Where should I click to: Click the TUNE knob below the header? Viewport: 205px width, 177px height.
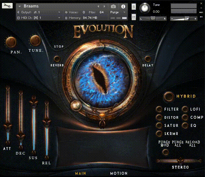click(x=35, y=40)
